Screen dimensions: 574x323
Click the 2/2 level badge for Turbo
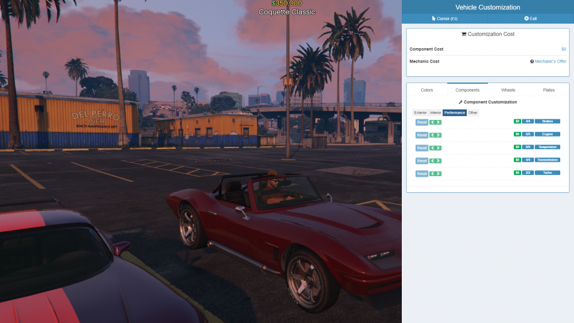[528, 172]
